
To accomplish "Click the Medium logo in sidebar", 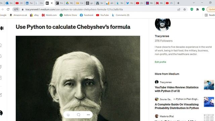I will (x=2, y=28).
